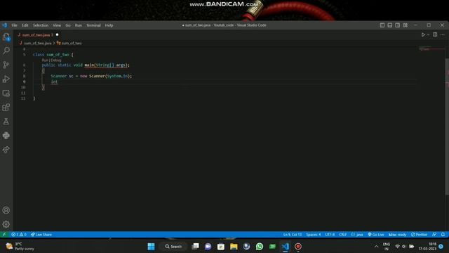Click Live Share in status bar
This screenshot has width=449, height=253.
click(41, 235)
